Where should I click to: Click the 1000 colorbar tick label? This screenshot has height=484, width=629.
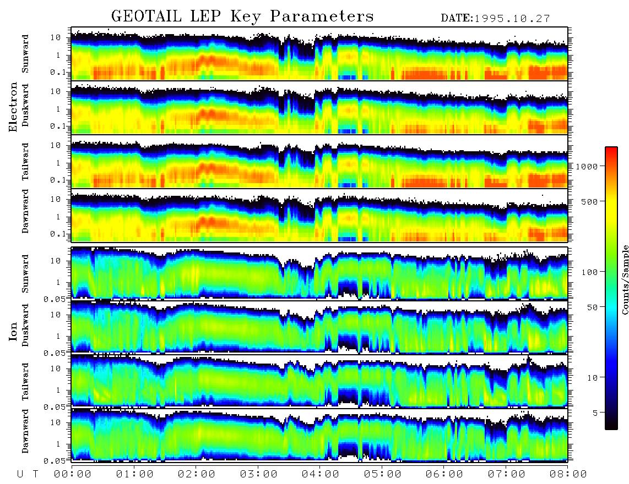click(x=587, y=166)
